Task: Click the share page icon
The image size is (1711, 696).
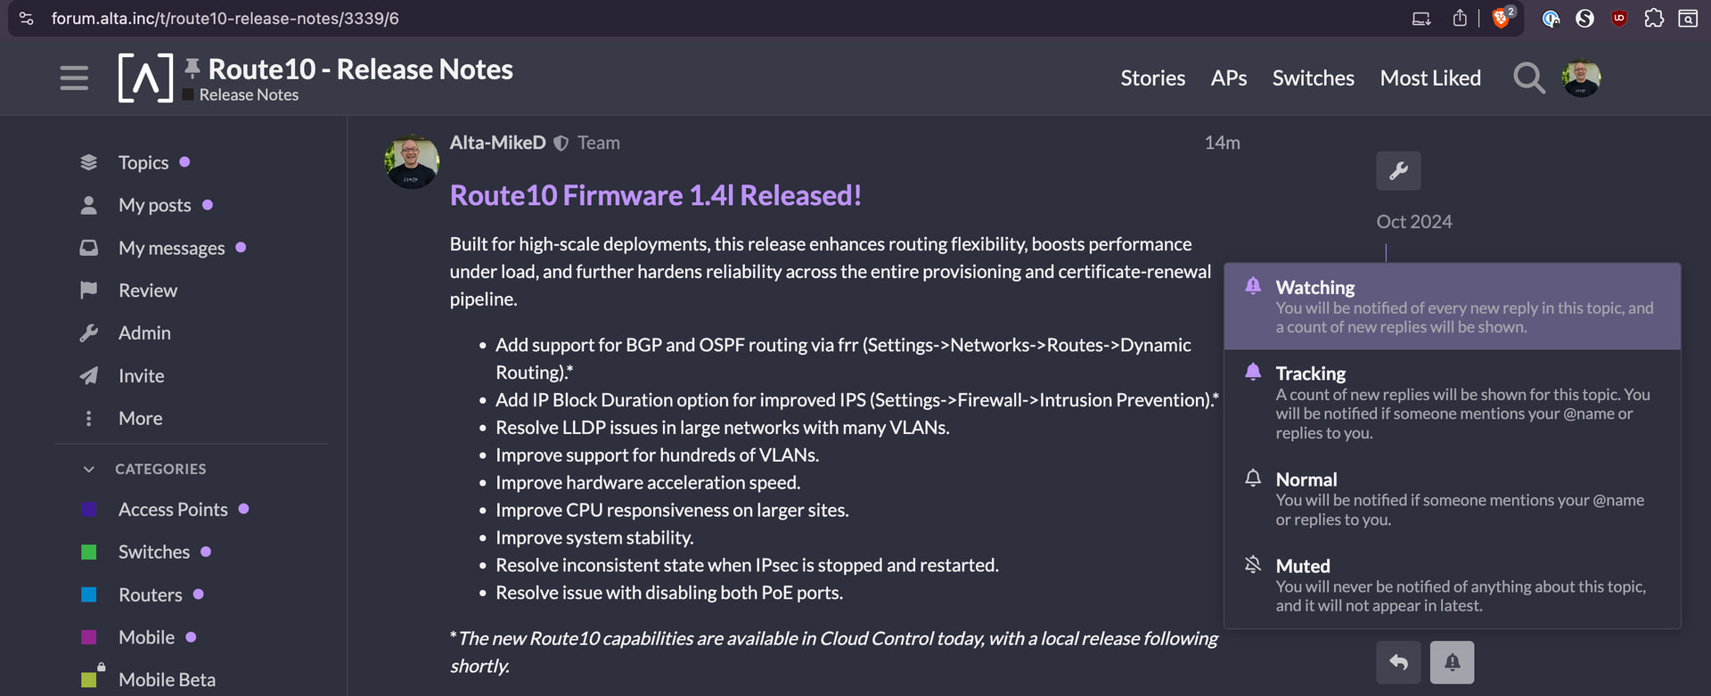Action: pos(1460,19)
